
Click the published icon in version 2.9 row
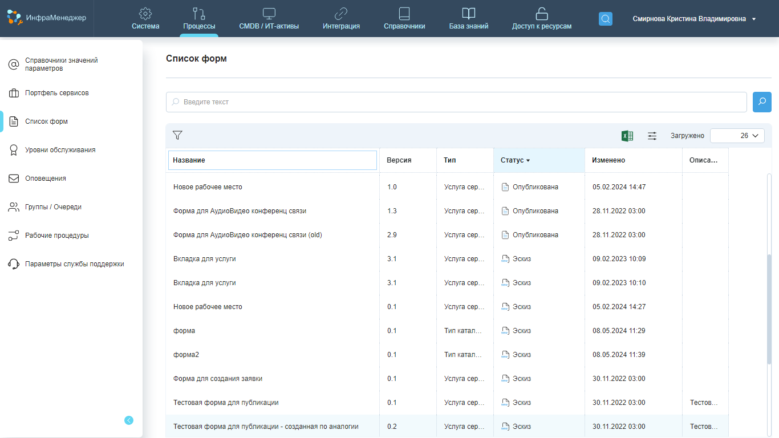pyautogui.click(x=505, y=235)
